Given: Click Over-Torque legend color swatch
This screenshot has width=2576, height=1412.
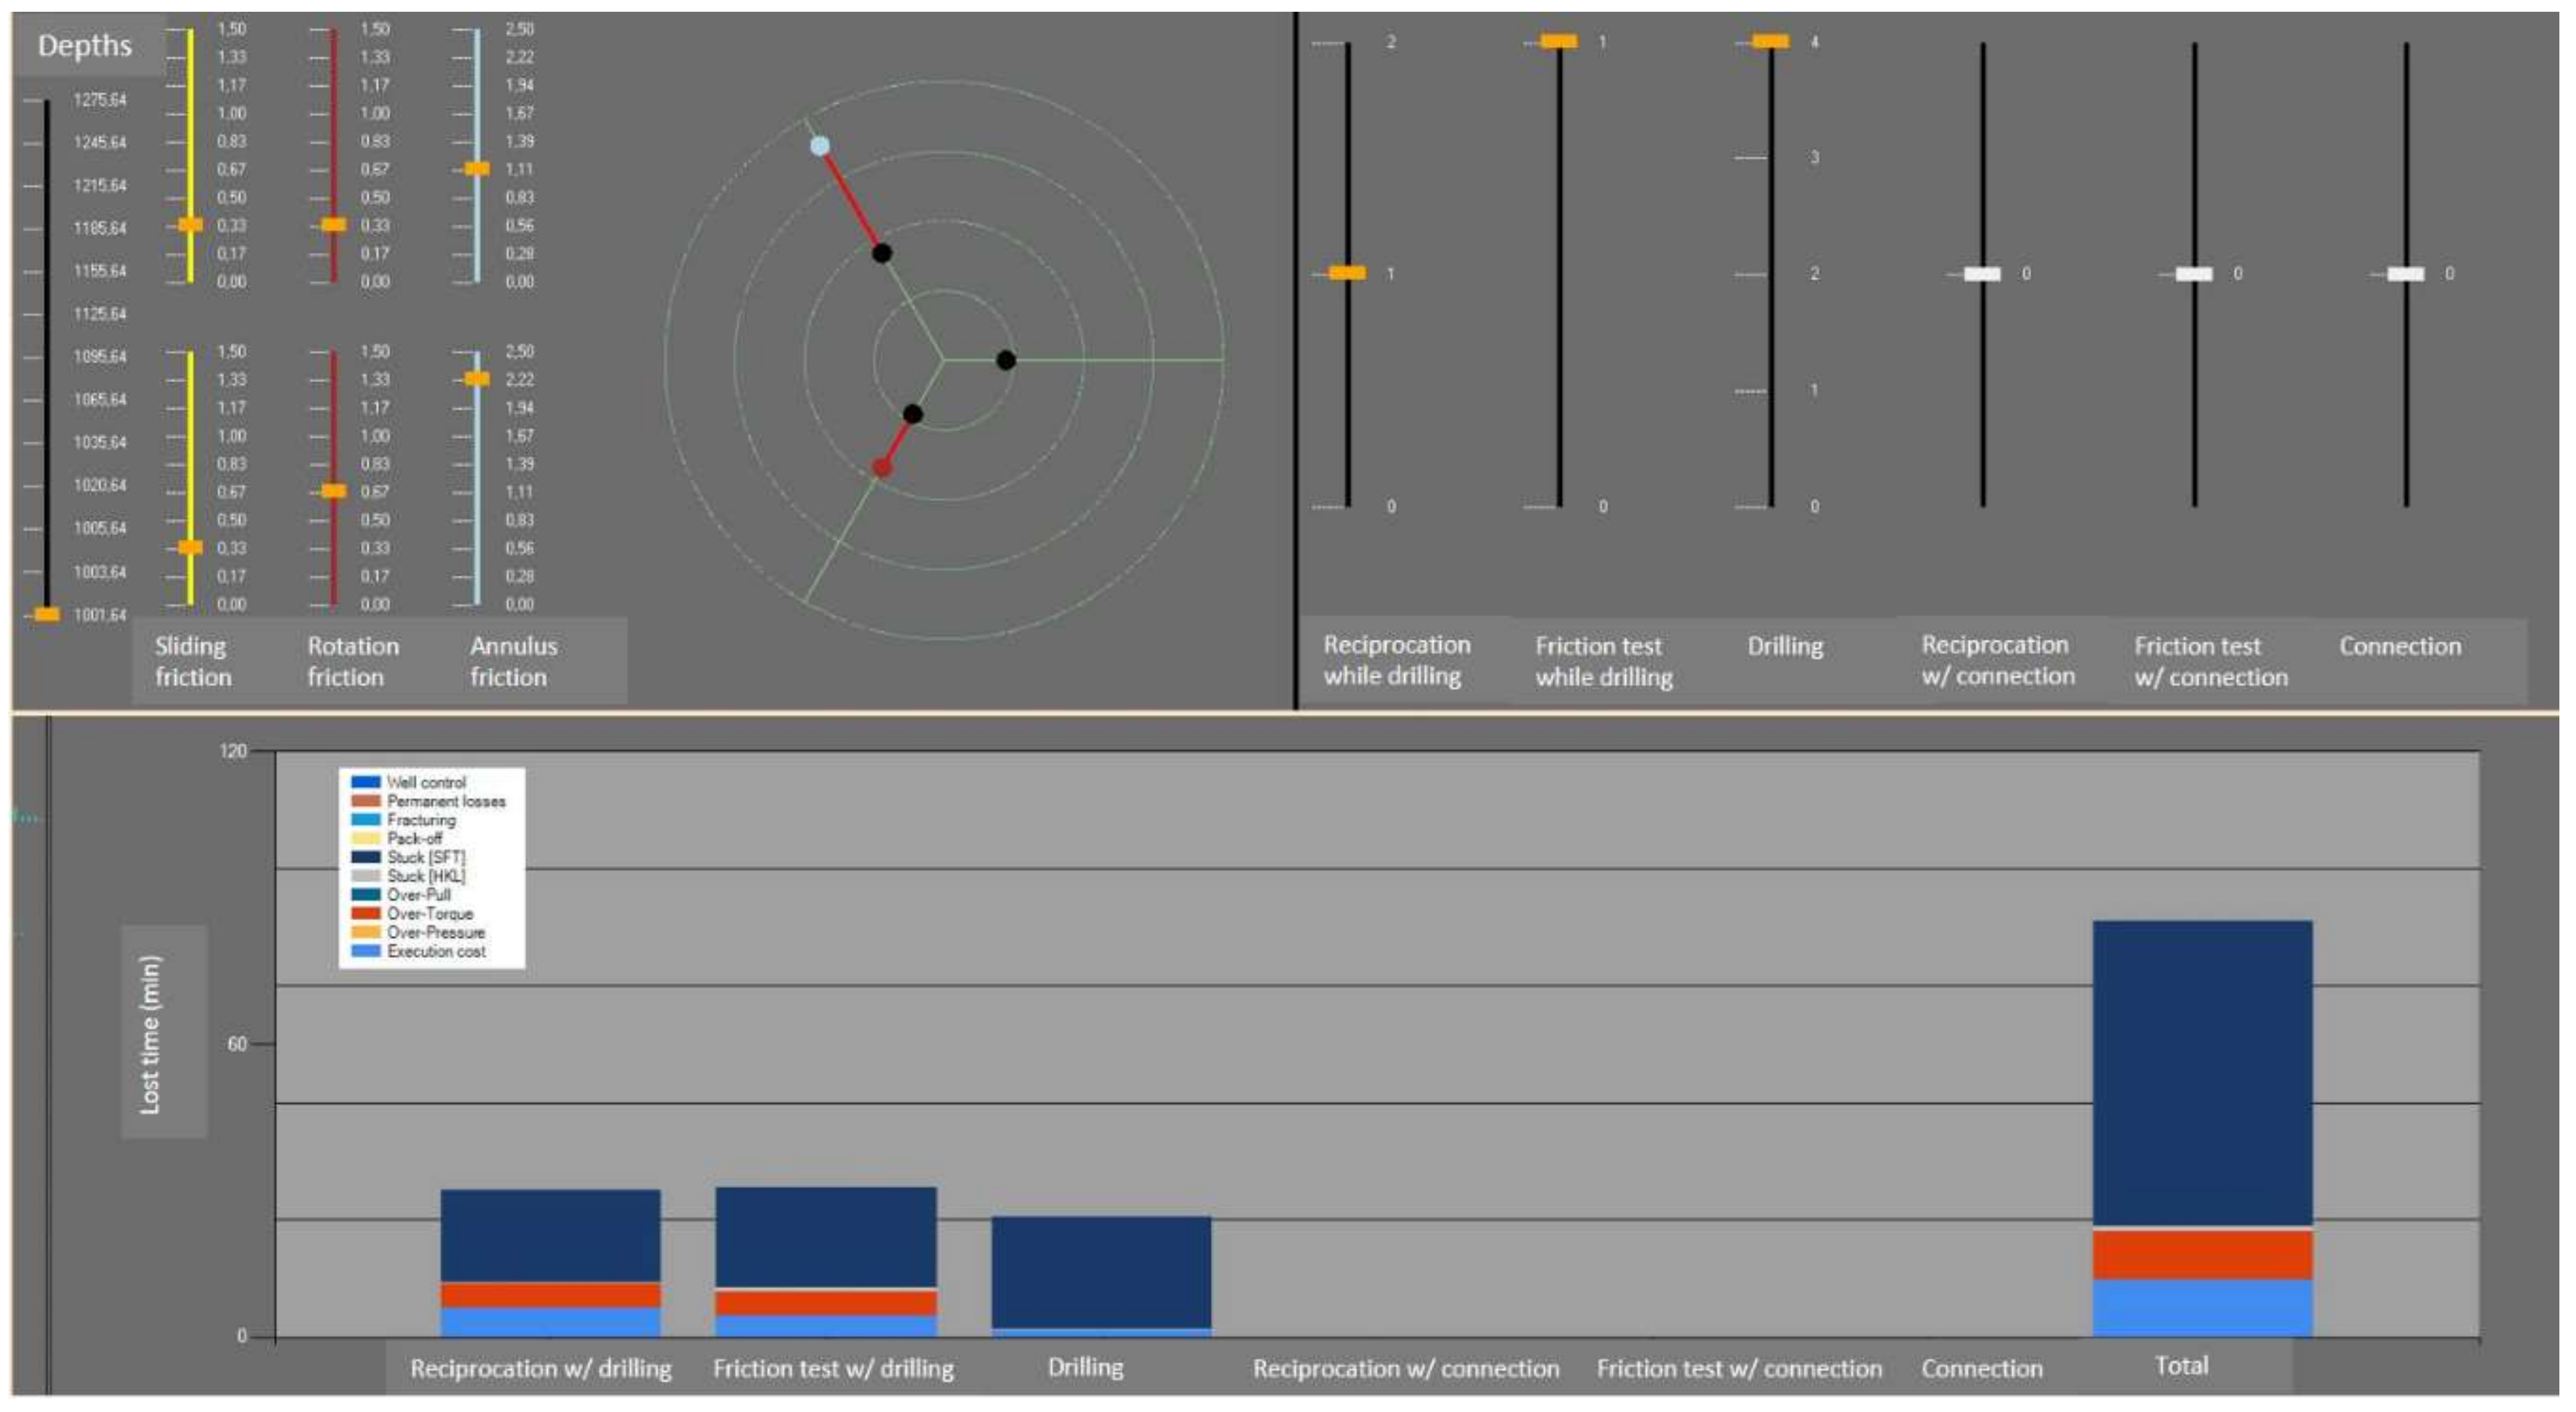Looking at the screenshot, I should coord(366,914).
